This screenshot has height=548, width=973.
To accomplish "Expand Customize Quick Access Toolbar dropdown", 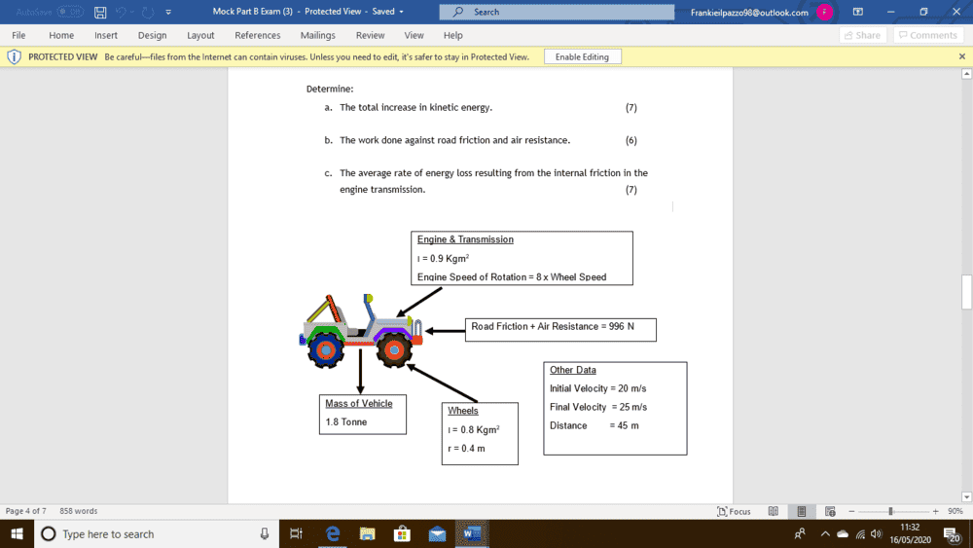I will 168,13.
